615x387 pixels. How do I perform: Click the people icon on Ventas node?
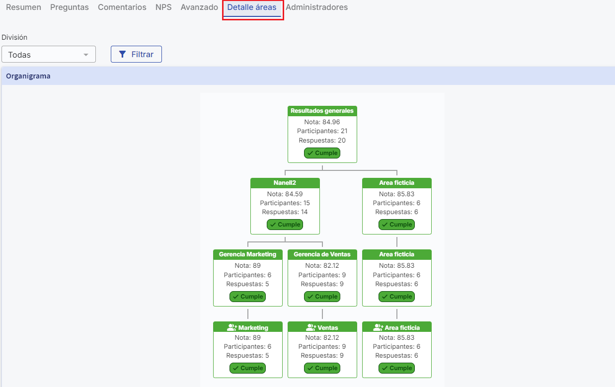[x=311, y=327]
